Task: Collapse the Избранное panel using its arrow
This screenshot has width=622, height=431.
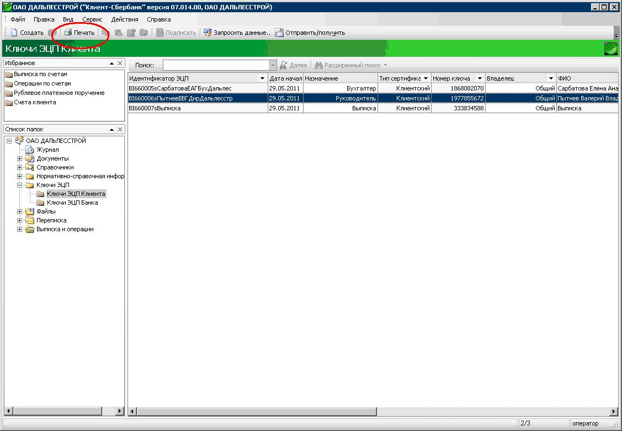Action: (x=111, y=63)
